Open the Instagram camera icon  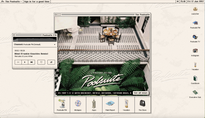[195, 51]
